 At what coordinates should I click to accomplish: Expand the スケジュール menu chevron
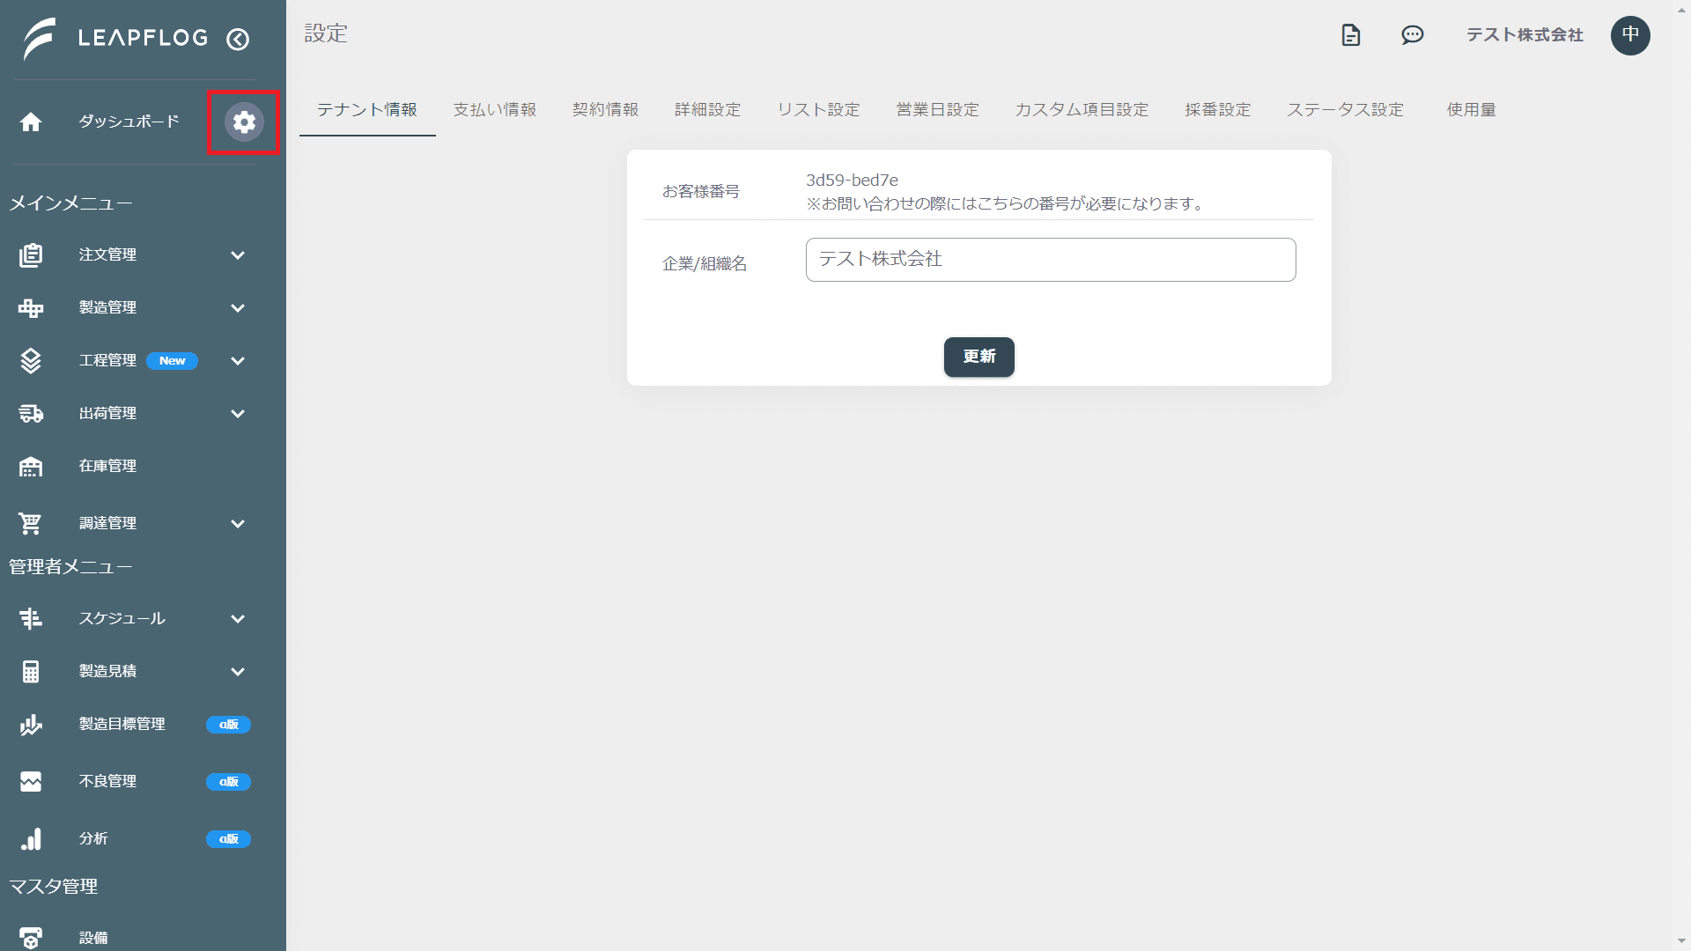point(238,619)
